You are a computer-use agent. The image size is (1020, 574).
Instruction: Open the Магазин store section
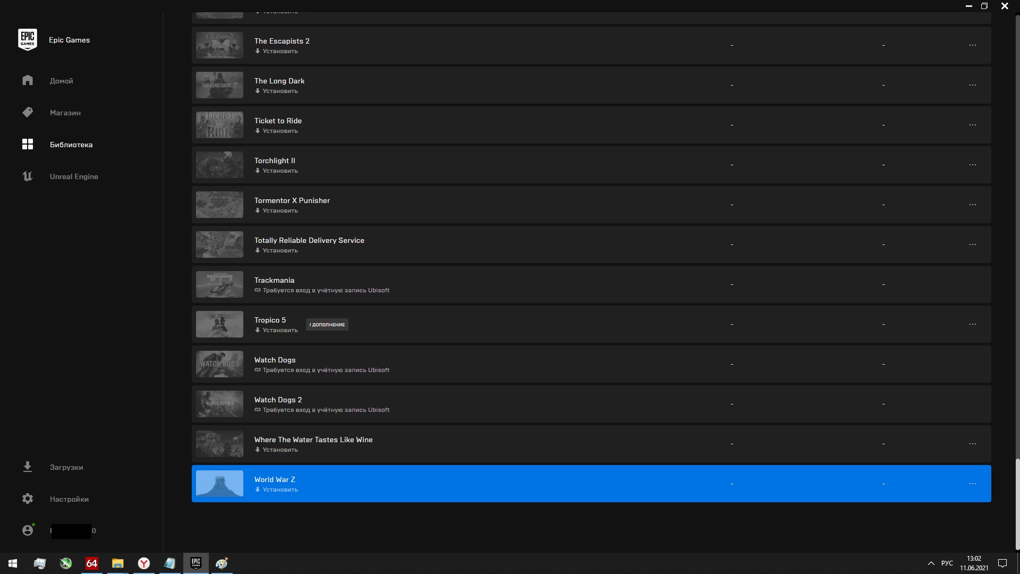pos(65,113)
